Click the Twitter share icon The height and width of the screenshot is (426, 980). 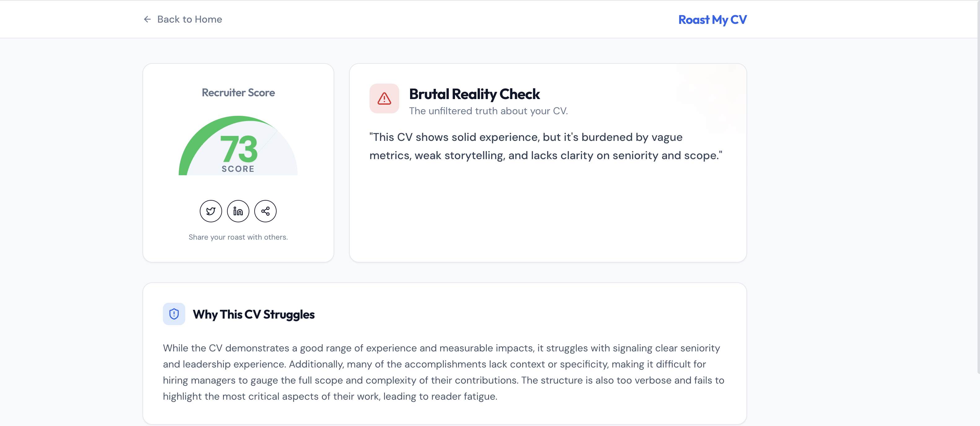tap(211, 211)
